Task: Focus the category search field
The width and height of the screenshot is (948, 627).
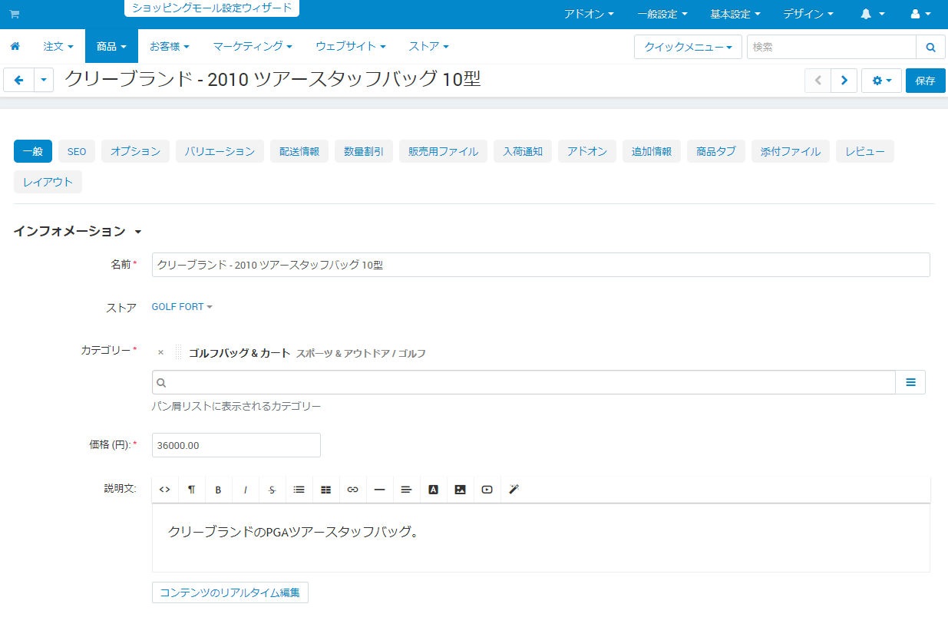Action: 524,382
